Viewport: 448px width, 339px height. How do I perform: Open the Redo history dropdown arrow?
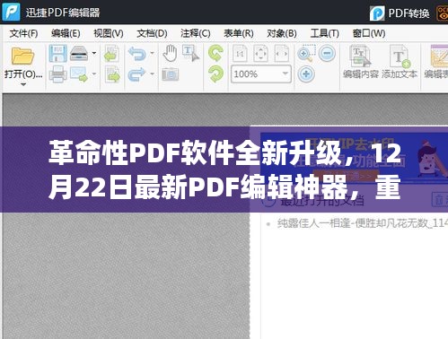[x=152, y=74]
